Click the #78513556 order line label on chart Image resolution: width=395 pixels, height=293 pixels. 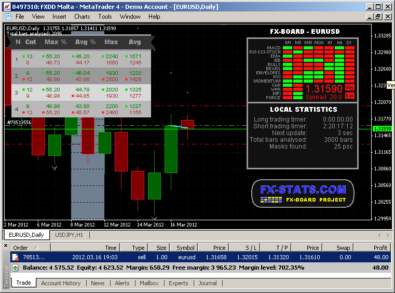pos(19,123)
